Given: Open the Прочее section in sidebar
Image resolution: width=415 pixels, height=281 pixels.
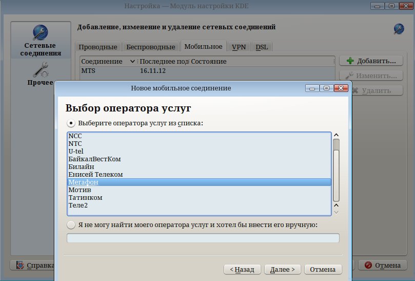Looking at the screenshot, I should click(x=41, y=74).
